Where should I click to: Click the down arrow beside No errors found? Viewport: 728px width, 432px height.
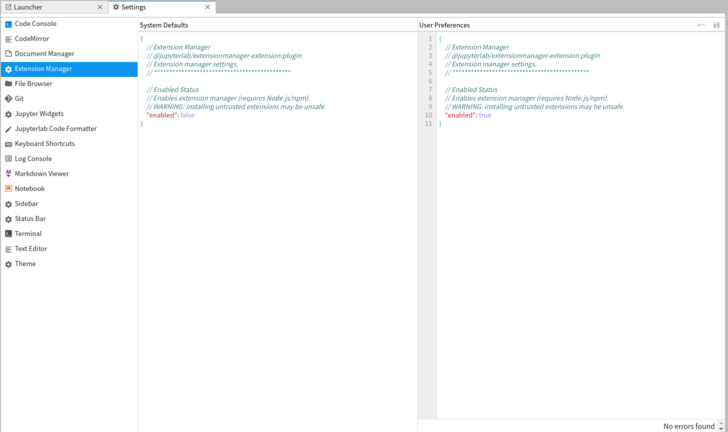(x=721, y=429)
